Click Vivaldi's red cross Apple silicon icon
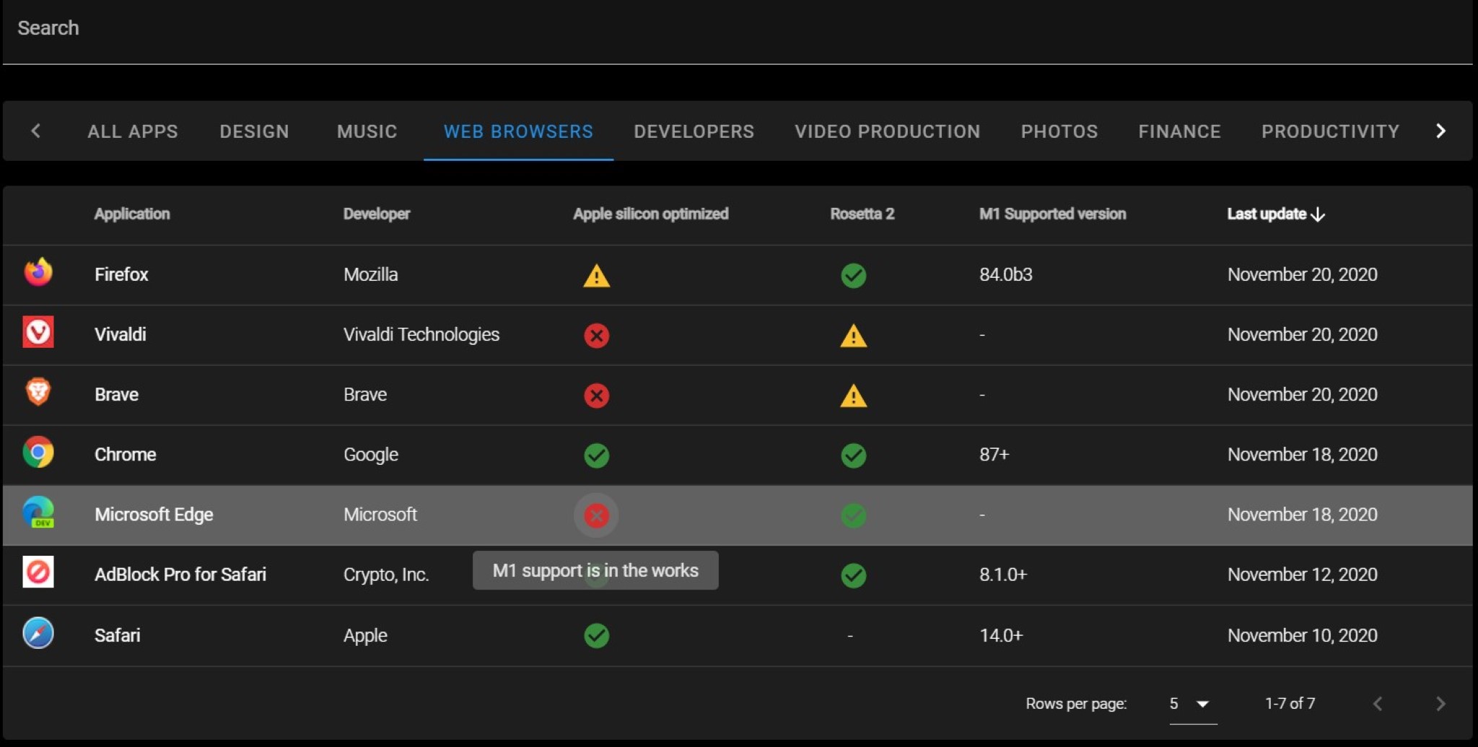Screen dimensions: 1478x747 pos(596,335)
